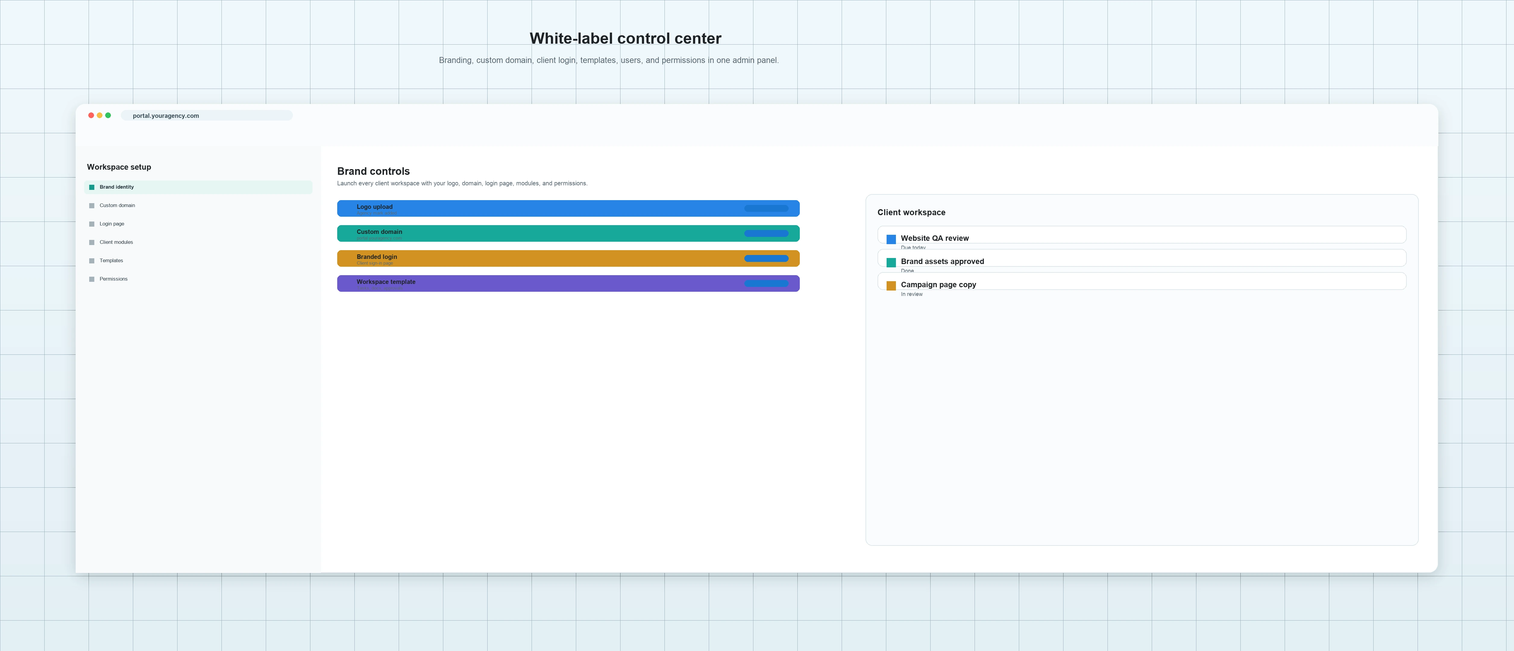Click the portal.youragency.com address bar
Viewport: 1514px width, 651px height.
click(x=207, y=116)
